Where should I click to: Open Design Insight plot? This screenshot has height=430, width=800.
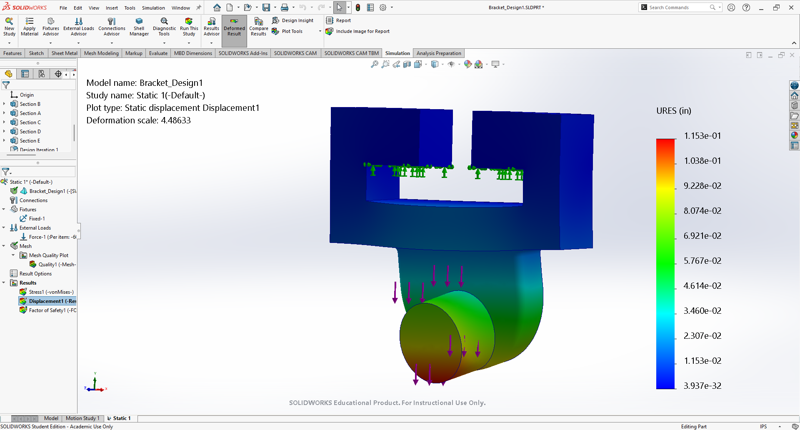coord(293,20)
